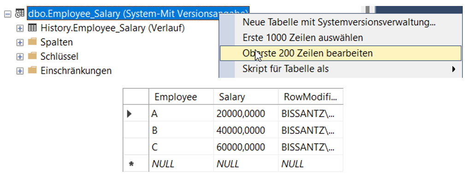Choose Oberste 200 Zeilen bearbeiten
The height and width of the screenshot is (175, 466).
pos(341,53)
